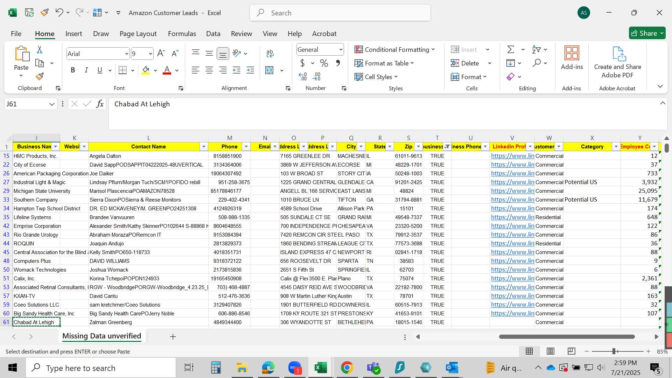
Task: Click the Wrap Text icon
Action: coord(270,53)
